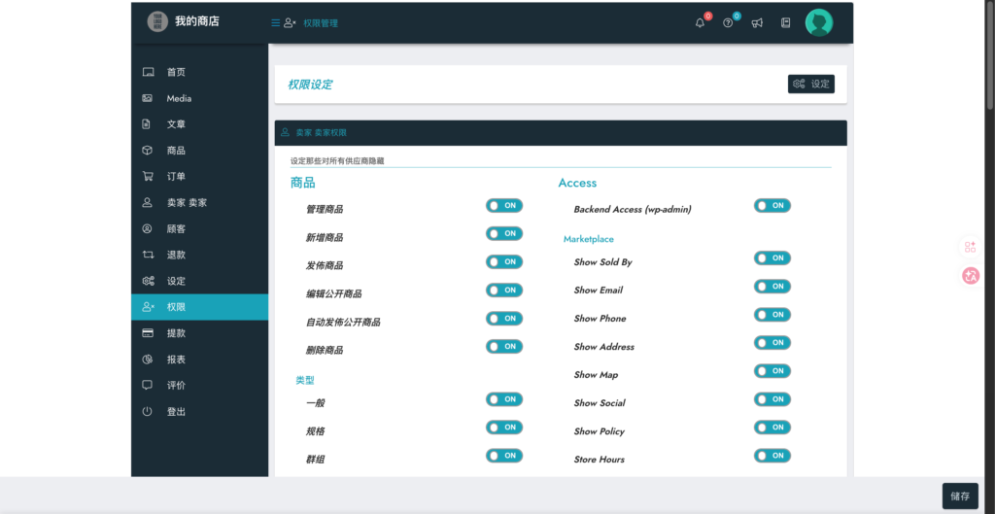
Task: Toggle the 管理商品 switch
Action: click(x=504, y=206)
